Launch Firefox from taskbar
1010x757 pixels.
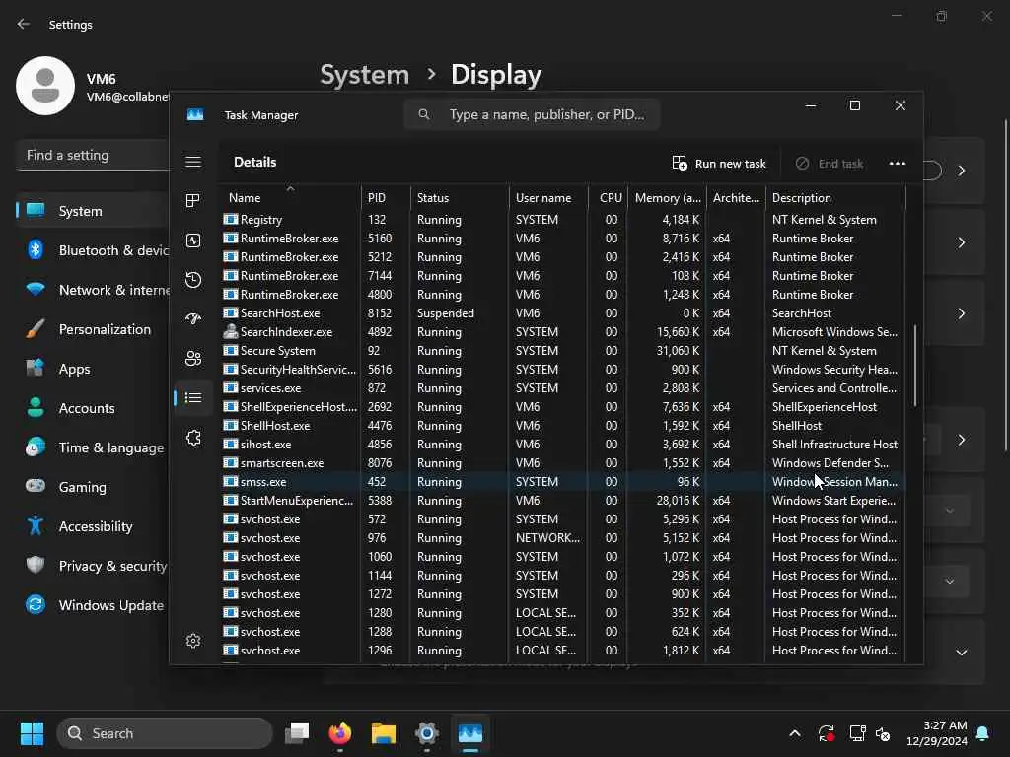click(340, 733)
